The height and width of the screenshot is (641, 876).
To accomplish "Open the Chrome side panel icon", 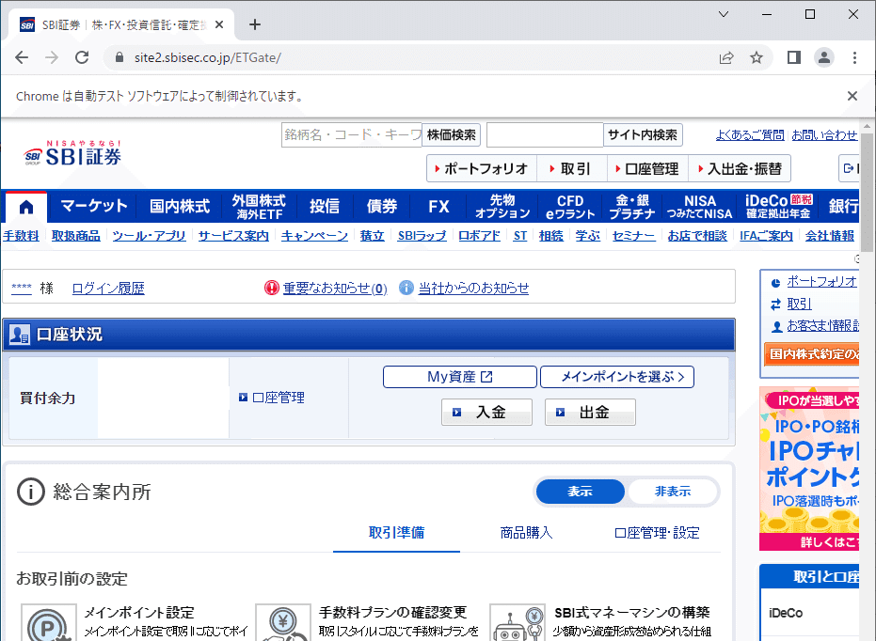I will tap(794, 57).
